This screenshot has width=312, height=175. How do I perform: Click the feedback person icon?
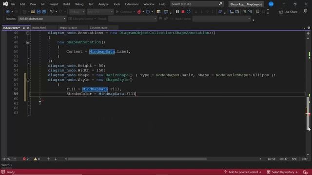pos(305,11)
